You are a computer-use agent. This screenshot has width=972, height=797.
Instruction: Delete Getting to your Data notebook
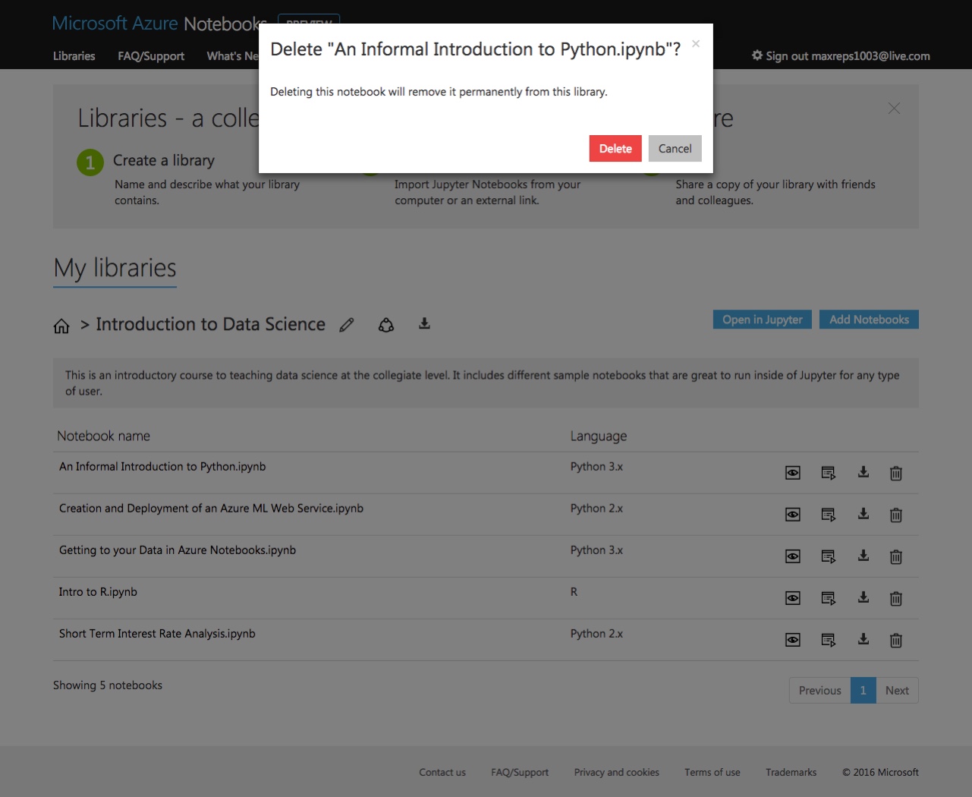click(896, 556)
